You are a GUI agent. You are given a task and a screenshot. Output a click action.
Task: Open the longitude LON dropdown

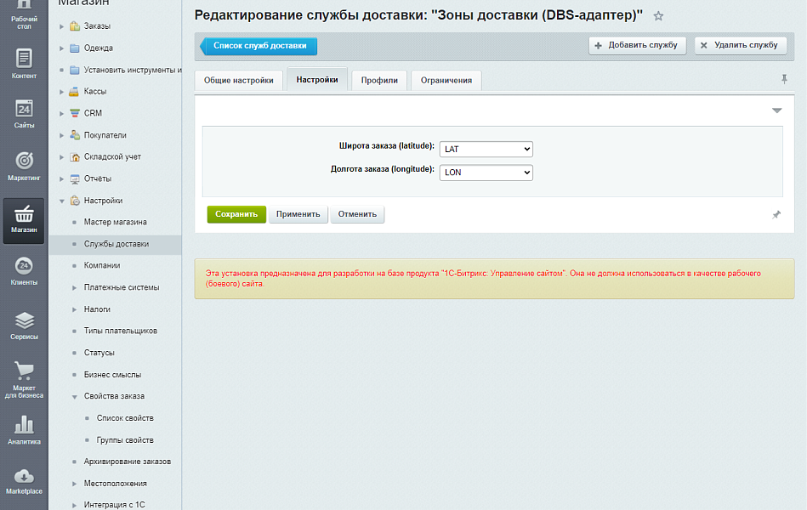pyautogui.click(x=486, y=172)
